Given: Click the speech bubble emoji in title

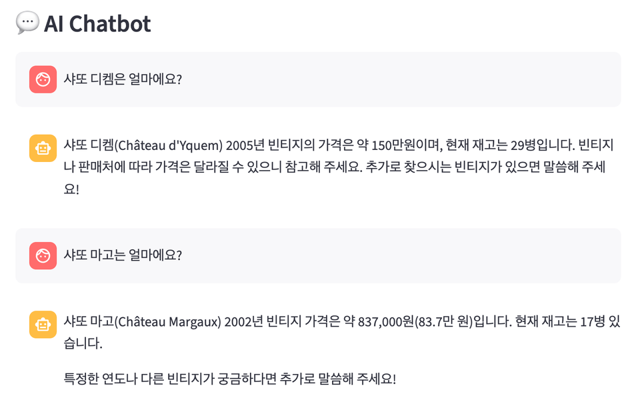Looking at the screenshot, I should point(27,23).
